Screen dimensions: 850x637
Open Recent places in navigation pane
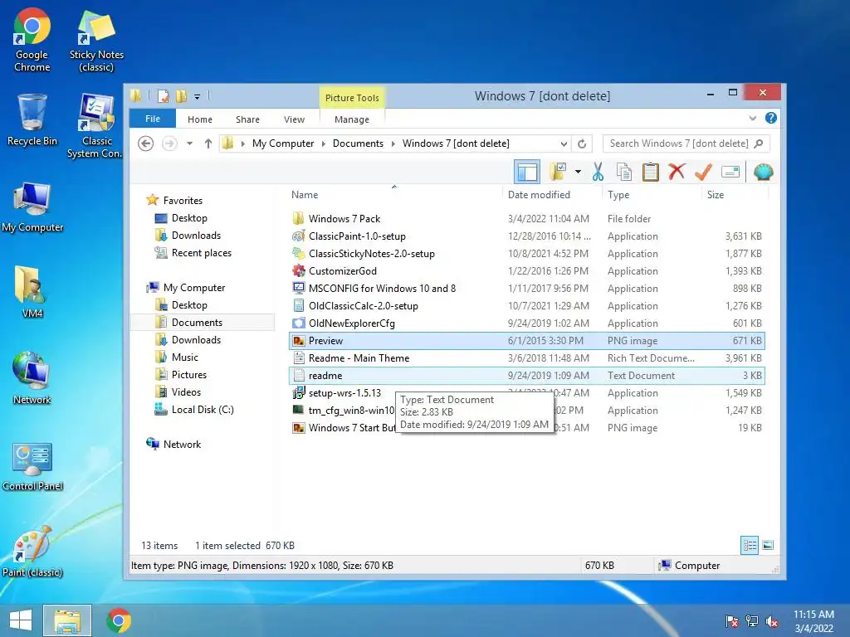tap(202, 252)
